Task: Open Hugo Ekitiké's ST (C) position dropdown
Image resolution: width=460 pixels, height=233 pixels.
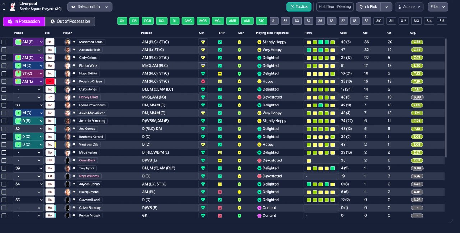Action: (x=28, y=73)
